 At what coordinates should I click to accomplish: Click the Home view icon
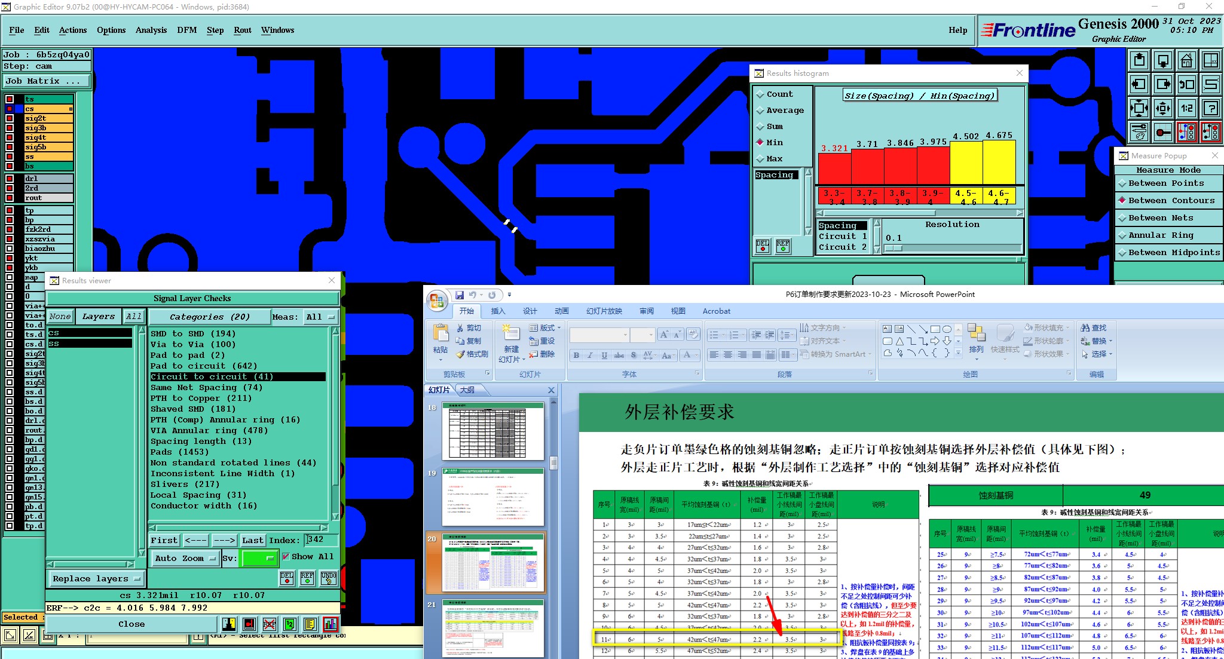click(1186, 61)
